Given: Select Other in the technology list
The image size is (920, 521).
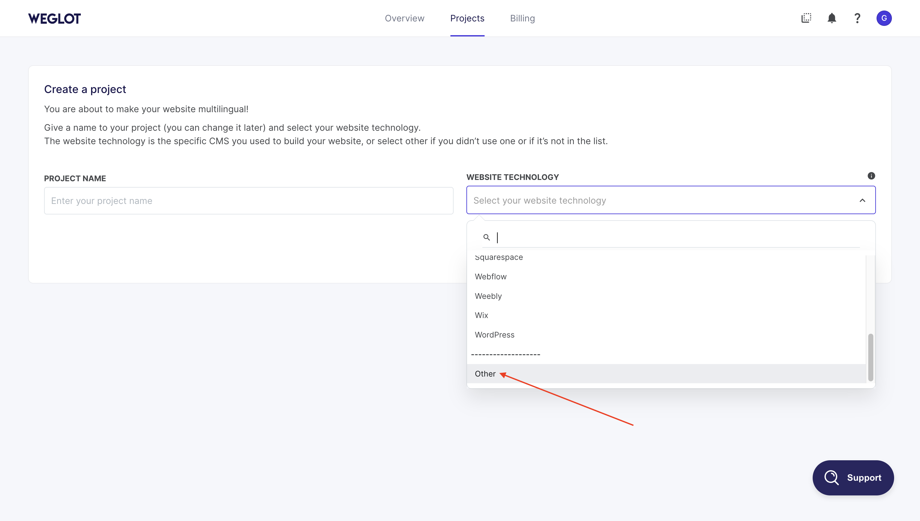Looking at the screenshot, I should tap(485, 374).
